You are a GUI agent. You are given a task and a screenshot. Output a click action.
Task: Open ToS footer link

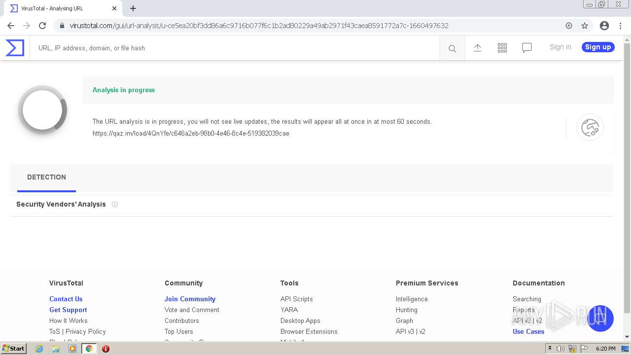point(54,332)
